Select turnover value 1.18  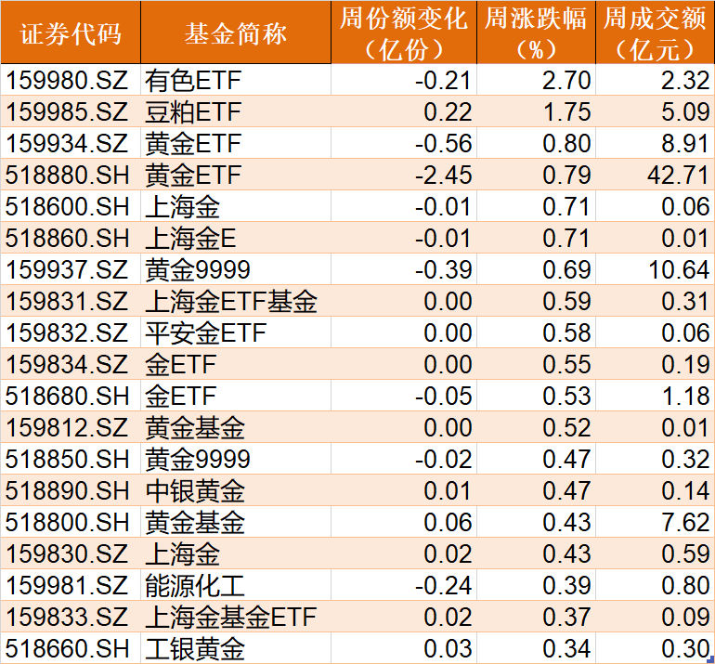pyautogui.click(x=685, y=396)
